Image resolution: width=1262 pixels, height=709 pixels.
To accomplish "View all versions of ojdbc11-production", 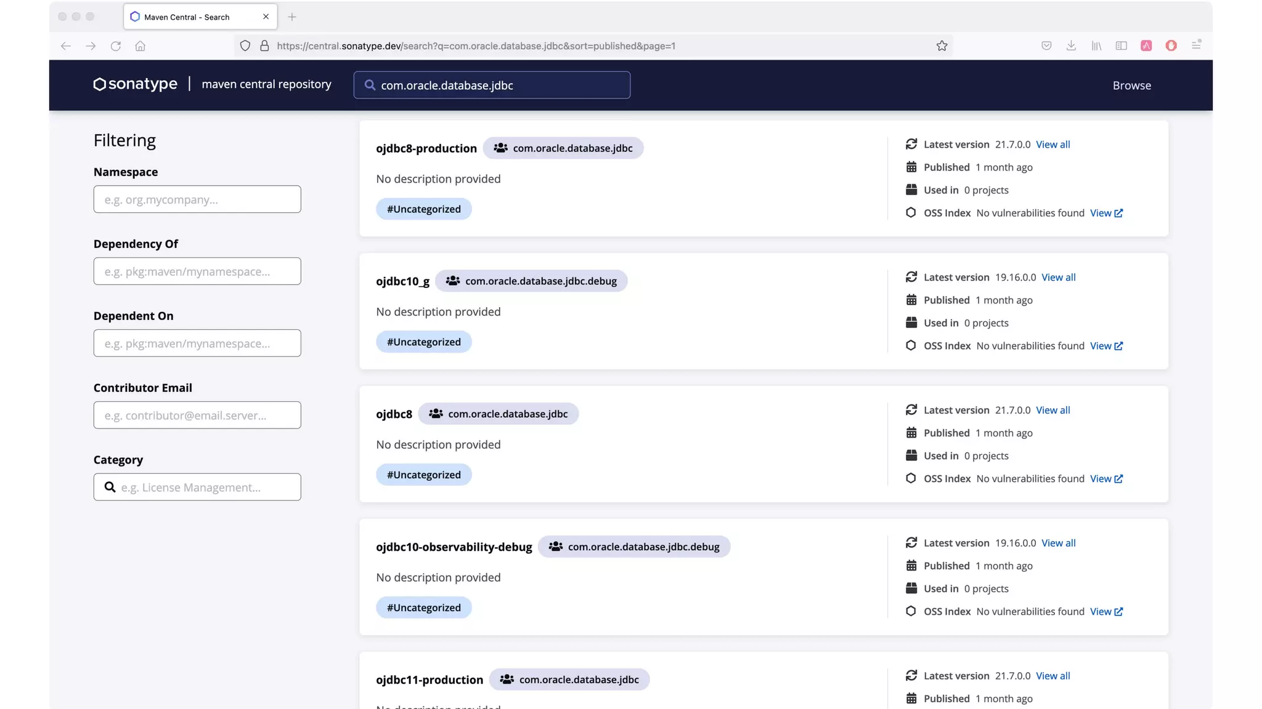I will click(x=1052, y=676).
